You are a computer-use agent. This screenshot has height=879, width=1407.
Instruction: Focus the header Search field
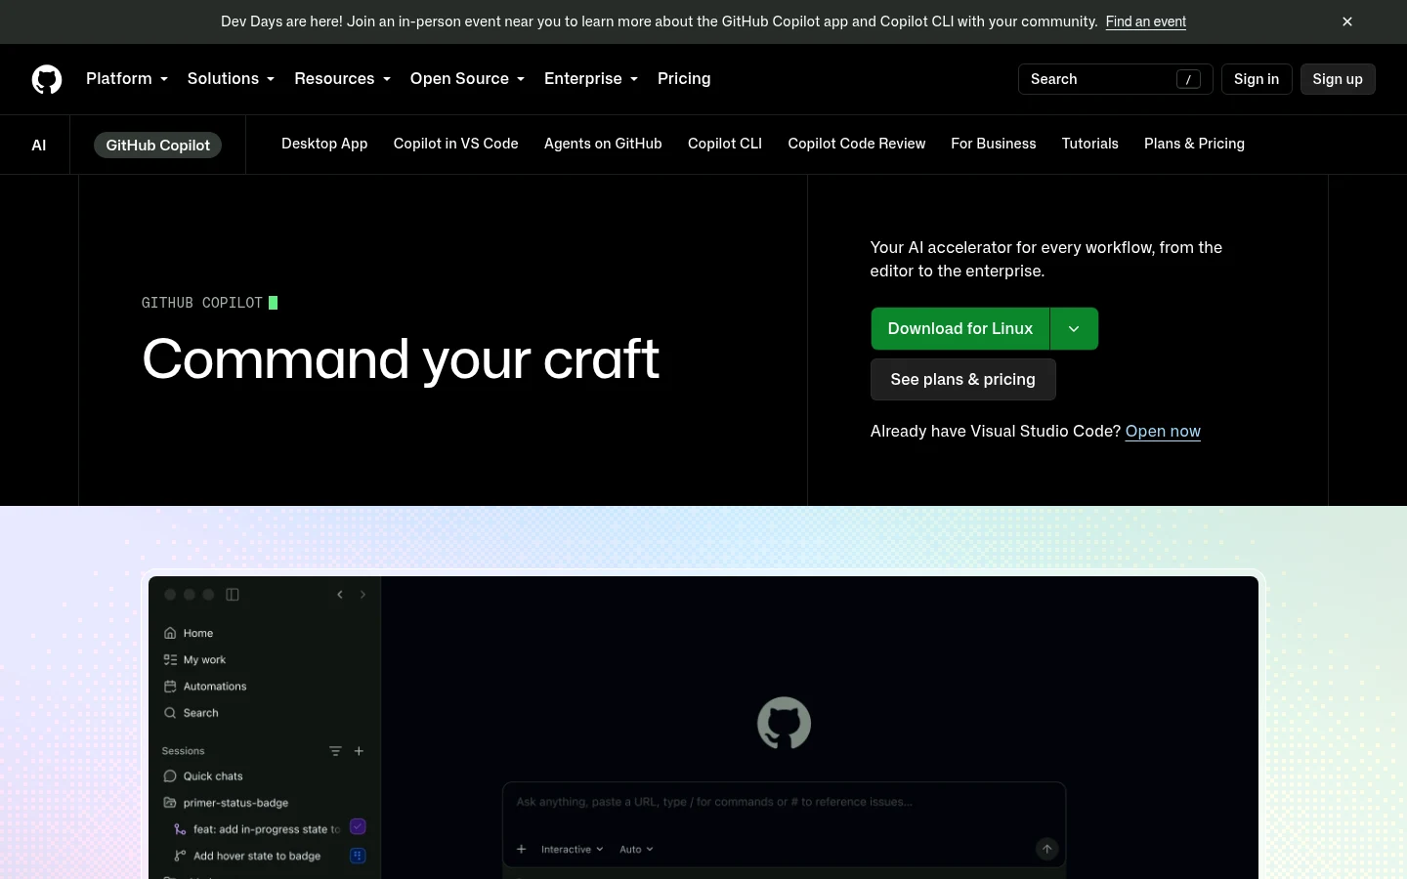tap(1116, 79)
